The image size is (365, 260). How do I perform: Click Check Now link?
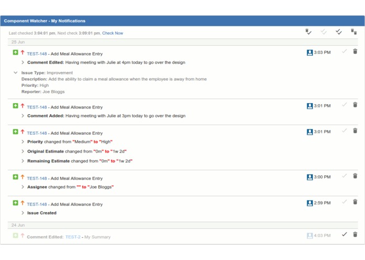click(x=112, y=33)
